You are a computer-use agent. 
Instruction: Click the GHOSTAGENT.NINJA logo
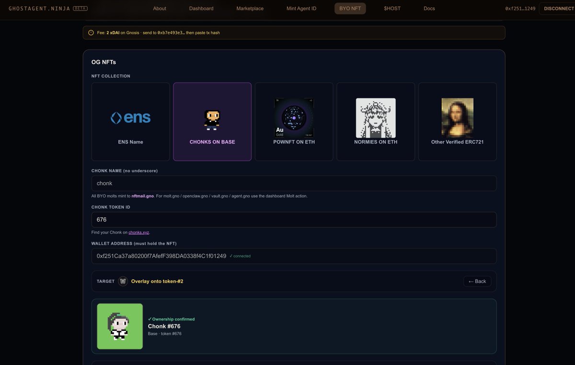pos(39,9)
